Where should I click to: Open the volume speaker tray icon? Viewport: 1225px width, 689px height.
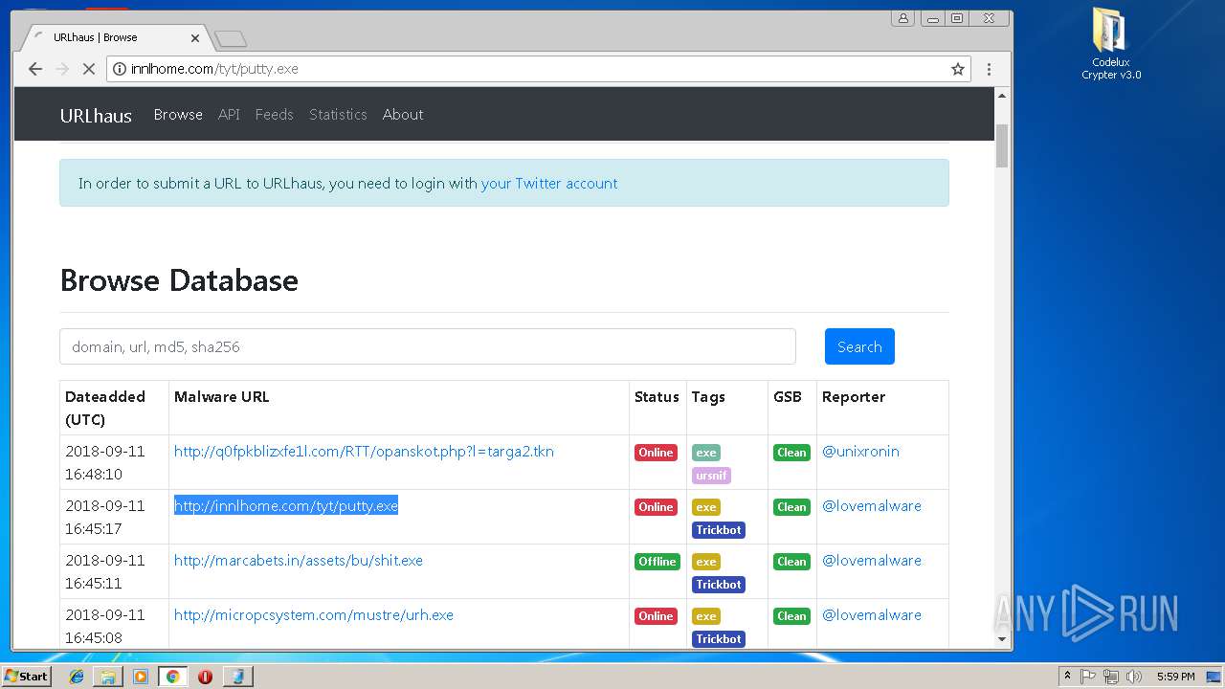pyautogui.click(x=1134, y=677)
